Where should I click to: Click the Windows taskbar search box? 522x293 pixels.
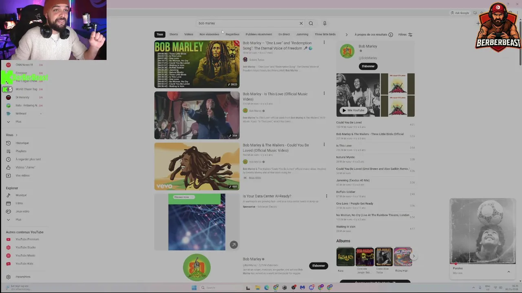click(215, 288)
